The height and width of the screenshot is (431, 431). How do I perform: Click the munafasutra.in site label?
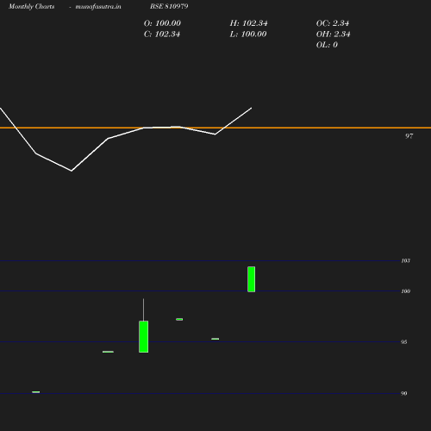coord(98,6)
